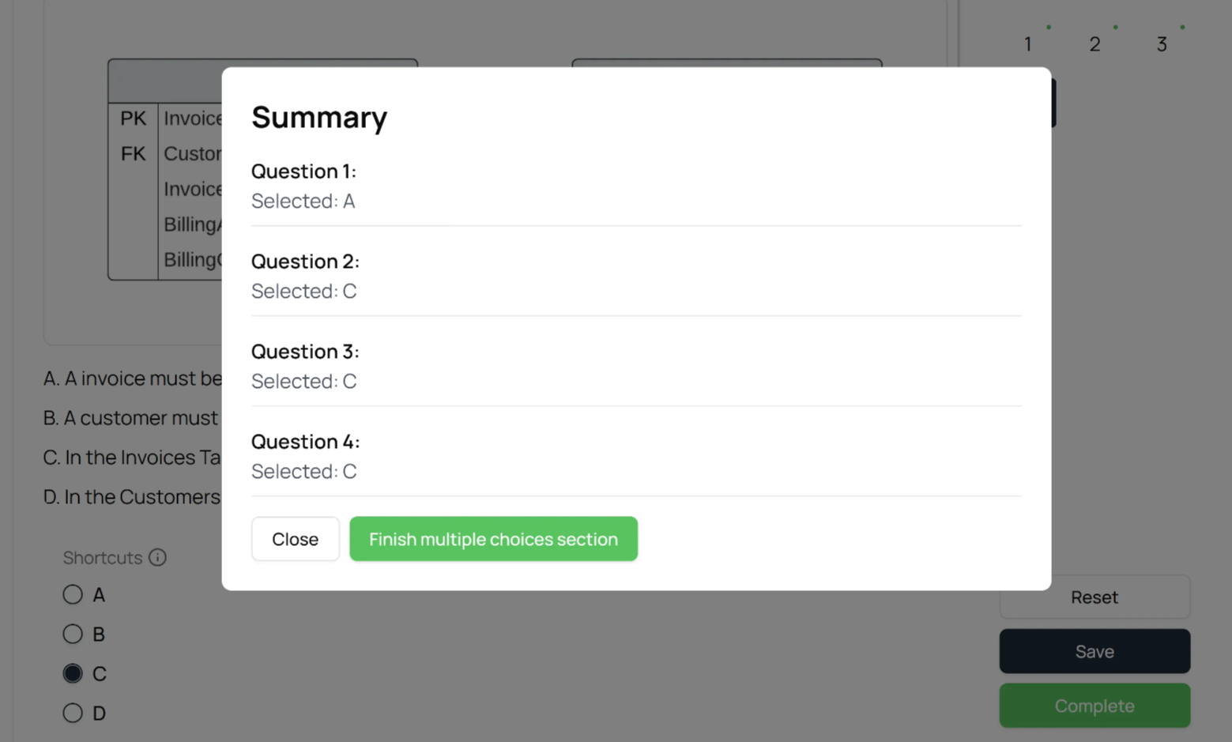Toggle the selected C radio button
1232x742 pixels.
73,673
